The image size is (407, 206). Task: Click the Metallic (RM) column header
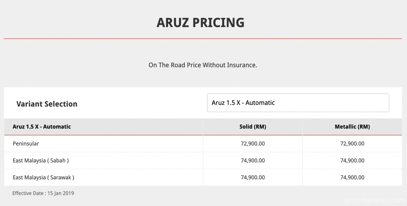tap(352, 126)
